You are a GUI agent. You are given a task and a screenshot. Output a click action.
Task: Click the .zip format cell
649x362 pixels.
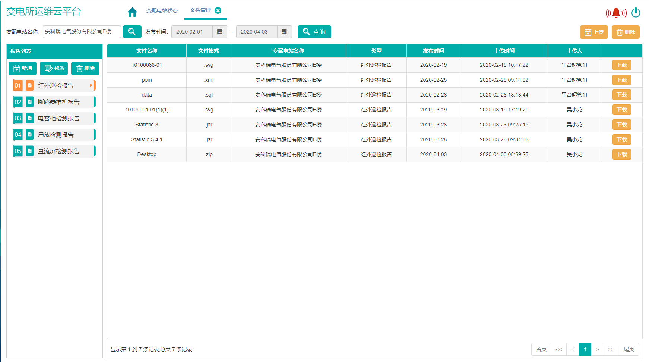(x=209, y=154)
